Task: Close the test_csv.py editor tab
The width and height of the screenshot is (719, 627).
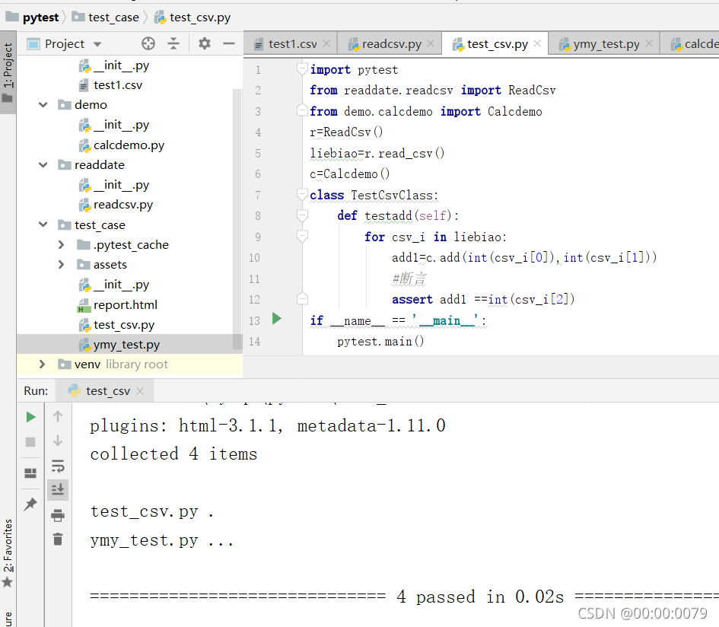Action: [537, 43]
